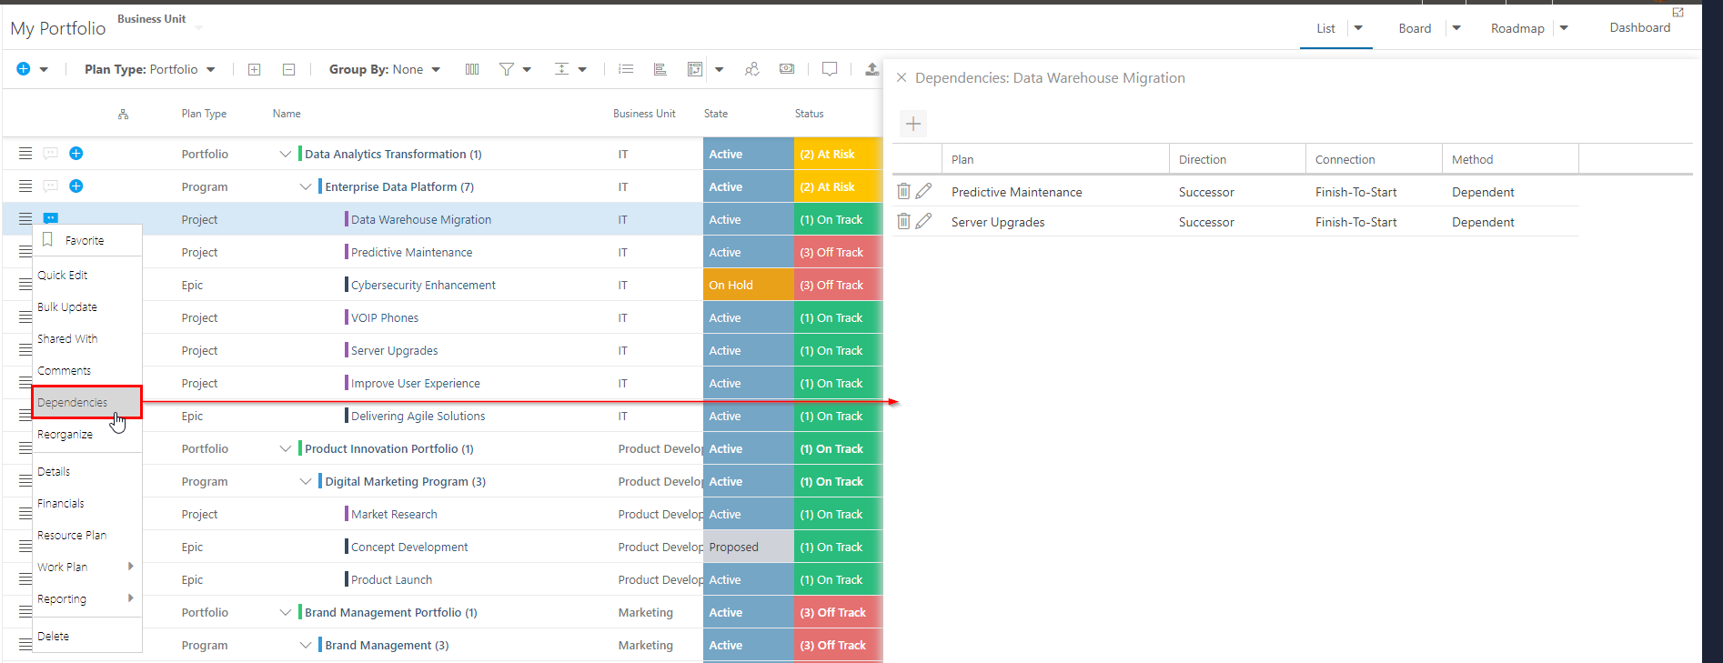Collapse the Data Analytics Transformation portfolio
This screenshot has width=1723, height=663.
[286, 154]
